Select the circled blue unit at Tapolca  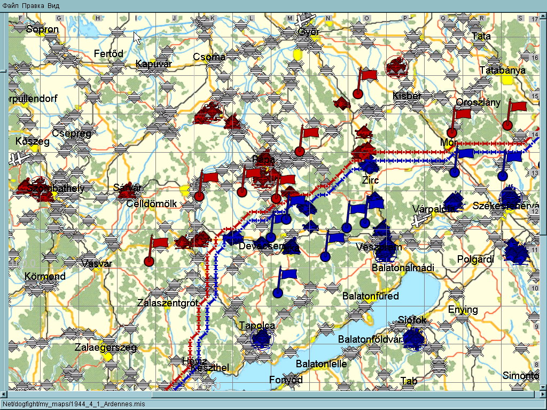click(262, 338)
